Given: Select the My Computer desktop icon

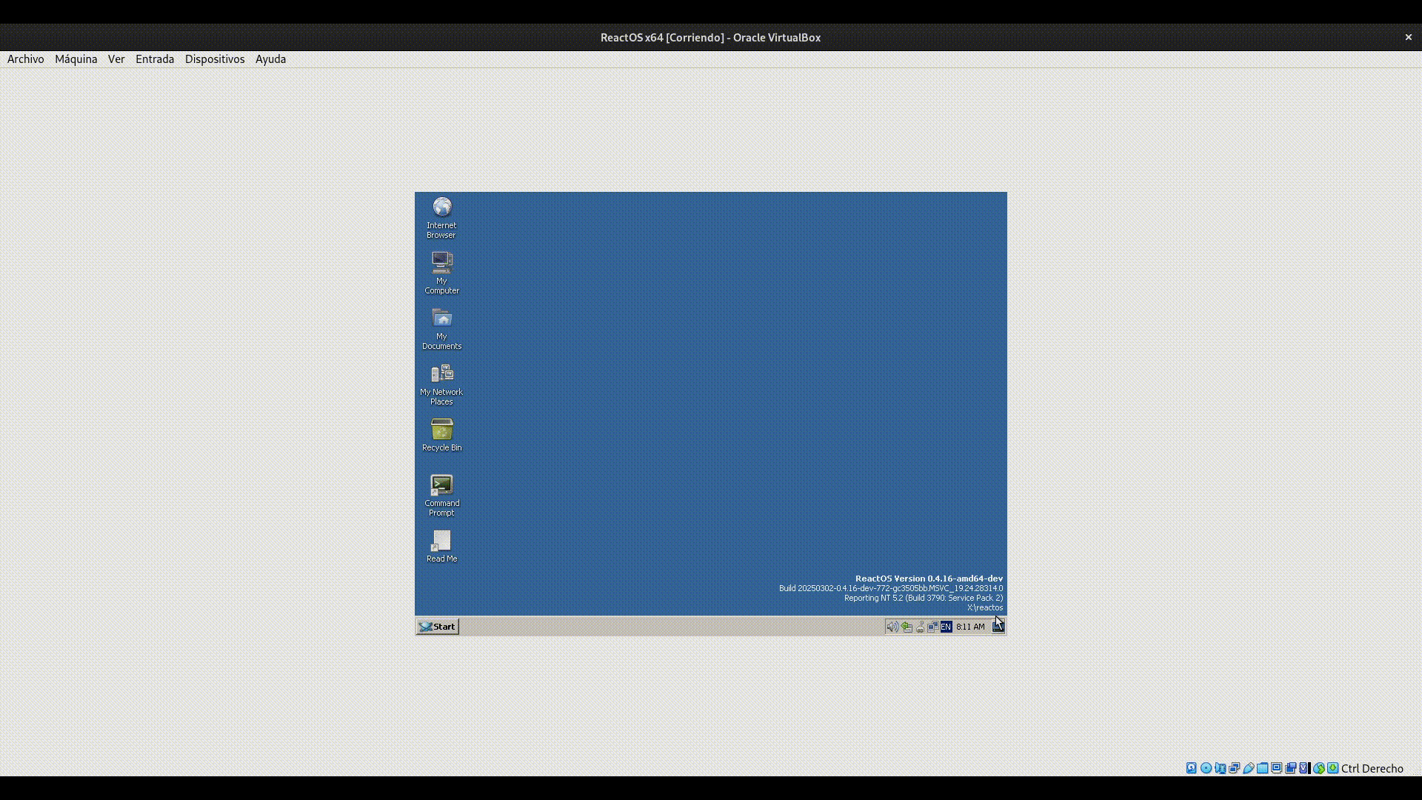Looking at the screenshot, I should click(441, 273).
